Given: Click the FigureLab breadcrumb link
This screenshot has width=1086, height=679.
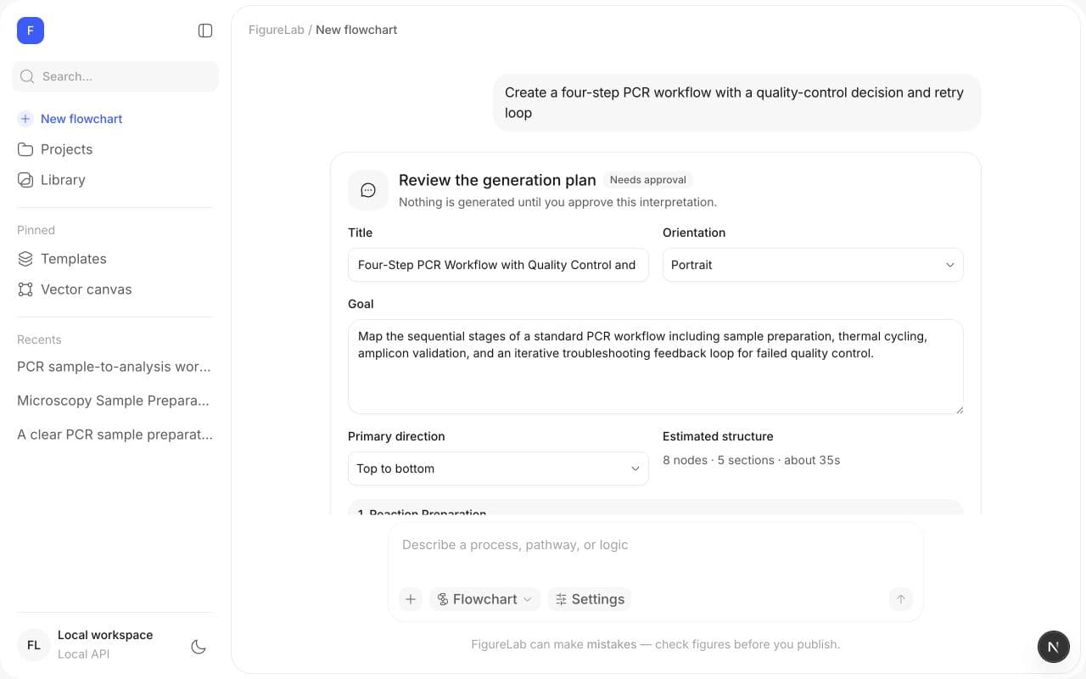Looking at the screenshot, I should tap(277, 30).
